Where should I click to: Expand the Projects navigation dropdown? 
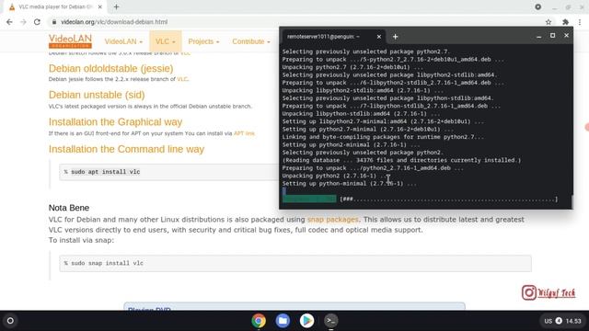click(x=203, y=41)
